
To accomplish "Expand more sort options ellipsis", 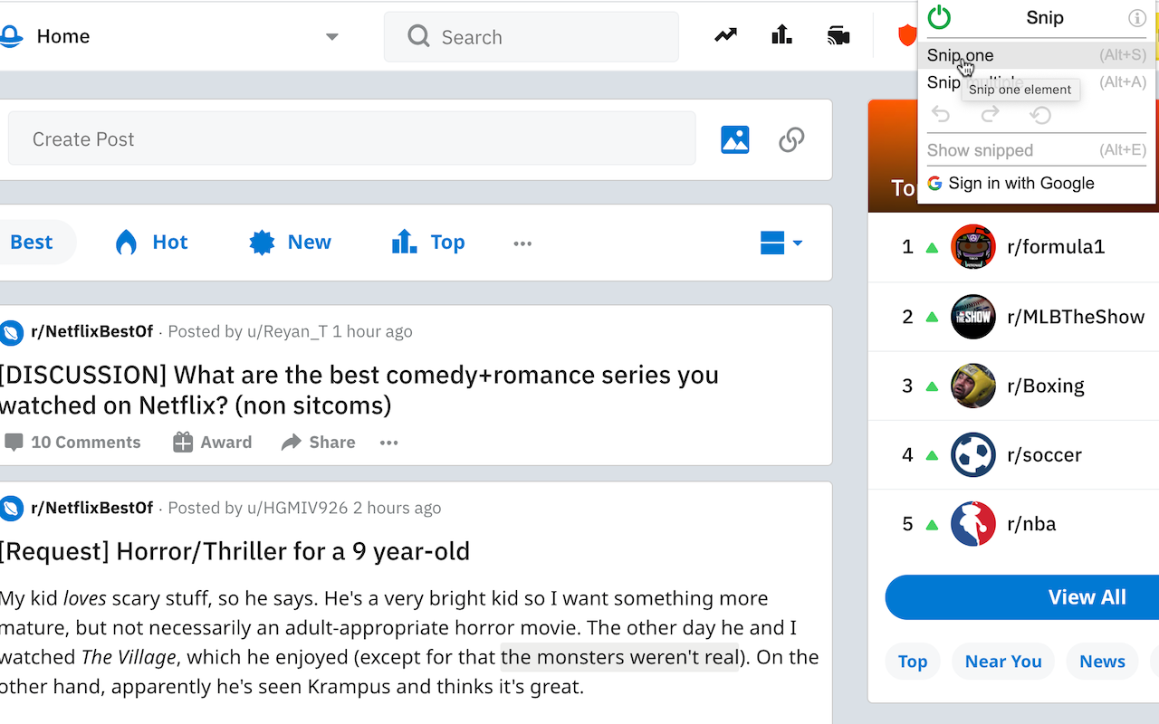I will pos(522,243).
